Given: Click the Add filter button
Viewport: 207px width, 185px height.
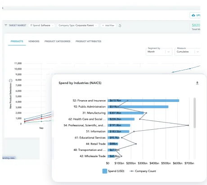Looking at the screenshot, I should (108, 26).
